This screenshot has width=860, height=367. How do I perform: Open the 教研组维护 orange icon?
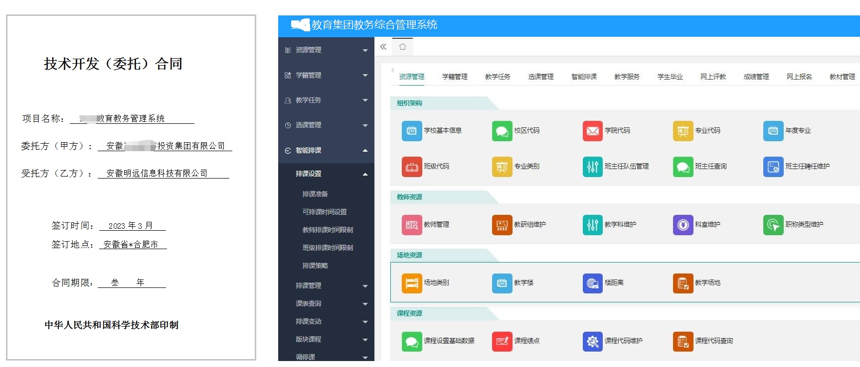502,225
